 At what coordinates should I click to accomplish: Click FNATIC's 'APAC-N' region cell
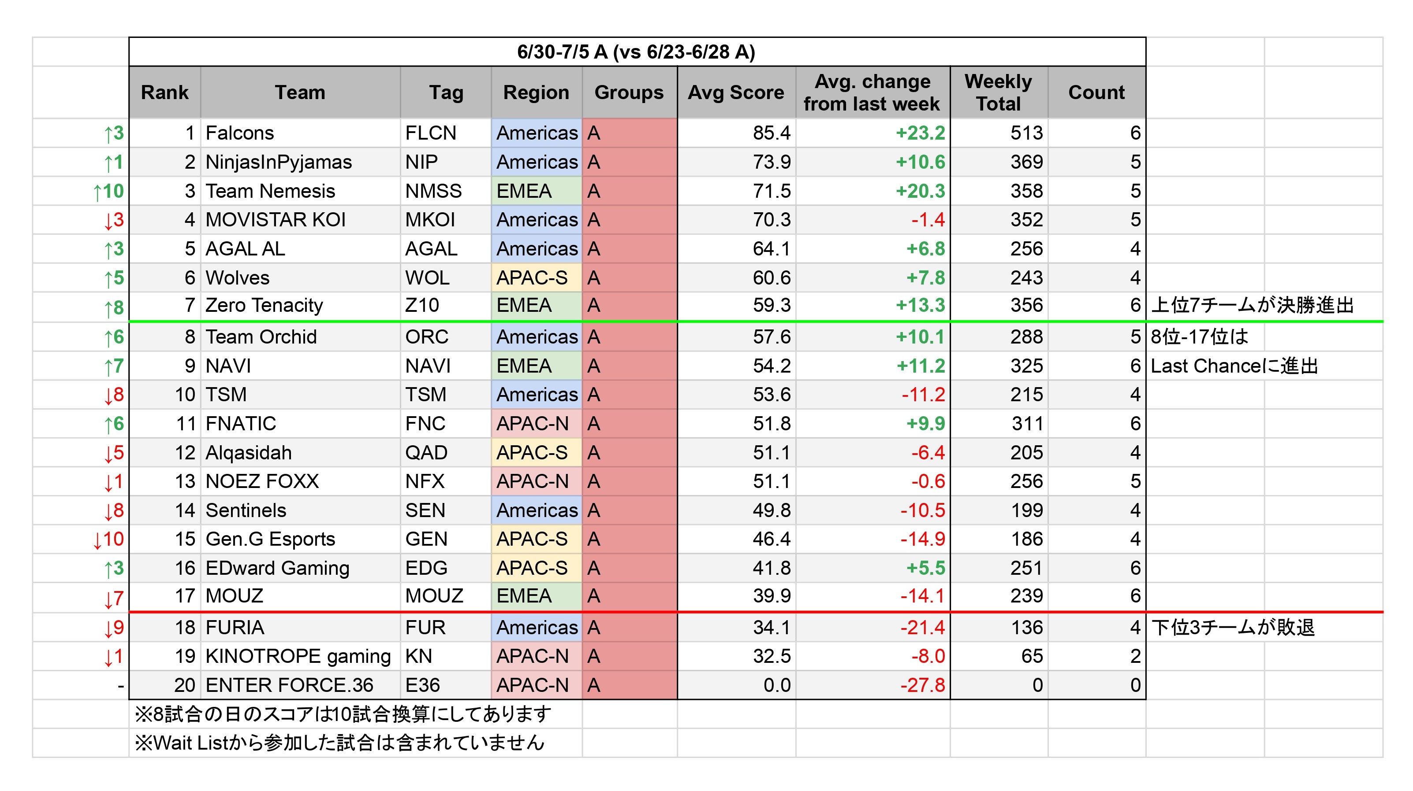pyautogui.click(x=537, y=423)
